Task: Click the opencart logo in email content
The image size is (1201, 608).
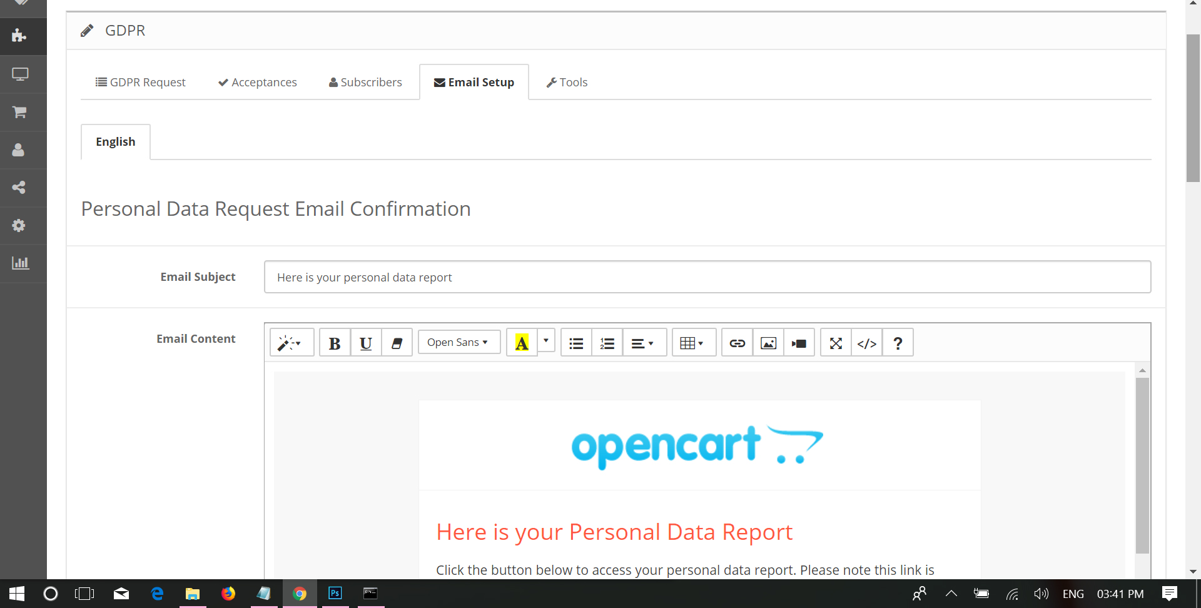Action: click(x=697, y=447)
